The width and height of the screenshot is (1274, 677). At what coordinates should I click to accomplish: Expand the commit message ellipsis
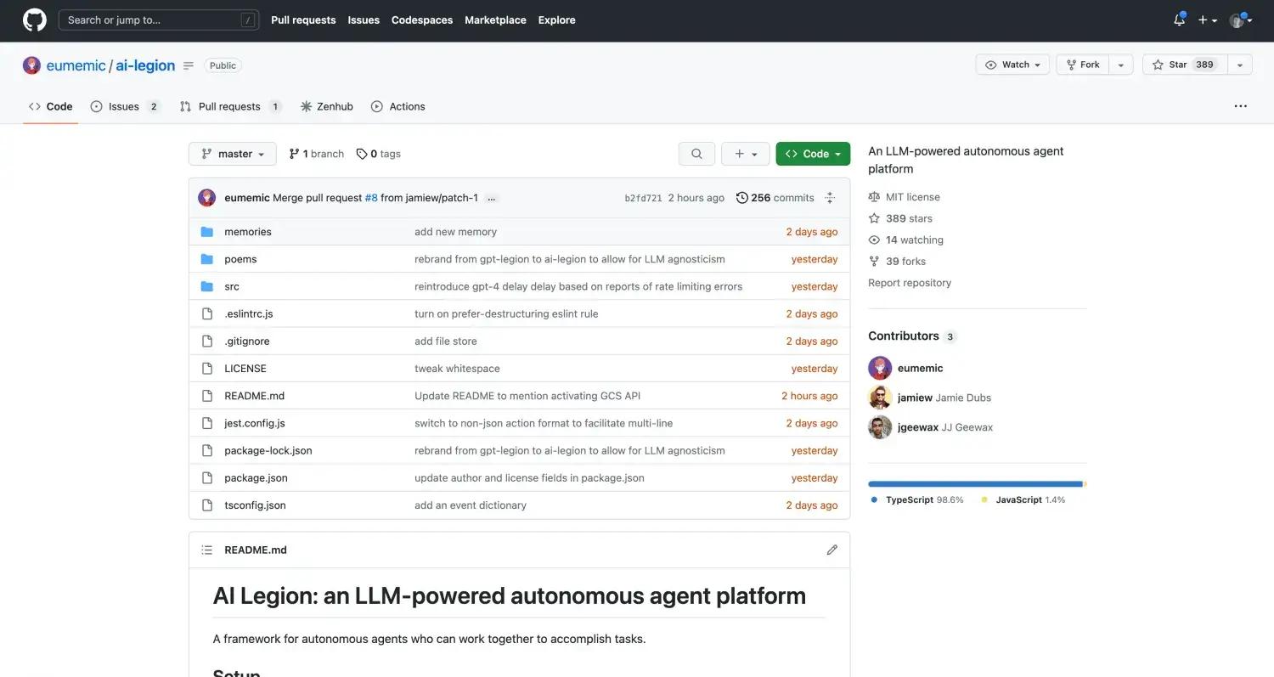pyautogui.click(x=492, y=198)
